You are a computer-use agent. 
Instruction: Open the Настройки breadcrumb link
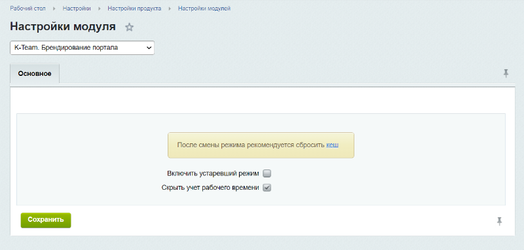(x=77, y=9)
